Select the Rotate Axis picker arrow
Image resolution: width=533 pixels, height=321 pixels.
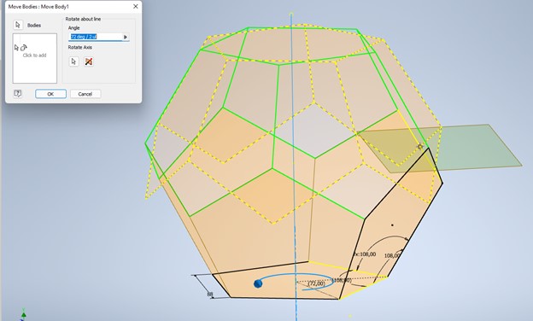pyautogui.click(x=73, y=61)
